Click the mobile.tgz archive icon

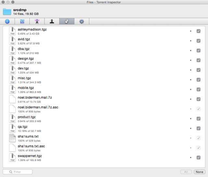12,89
